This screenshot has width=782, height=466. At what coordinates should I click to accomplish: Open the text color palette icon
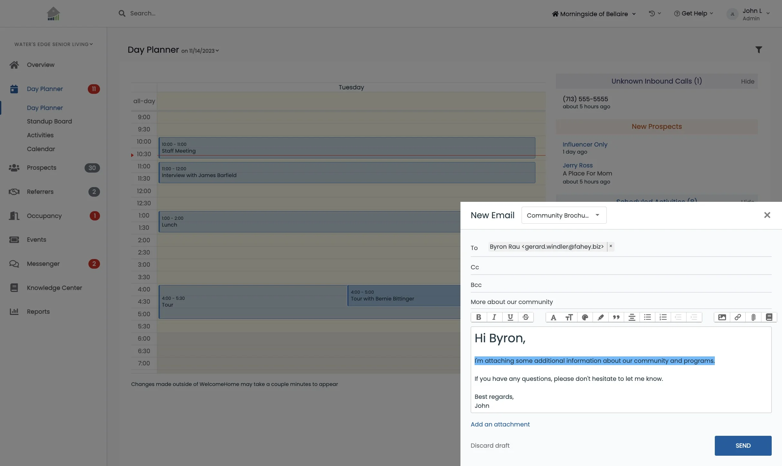coord(585,317)
